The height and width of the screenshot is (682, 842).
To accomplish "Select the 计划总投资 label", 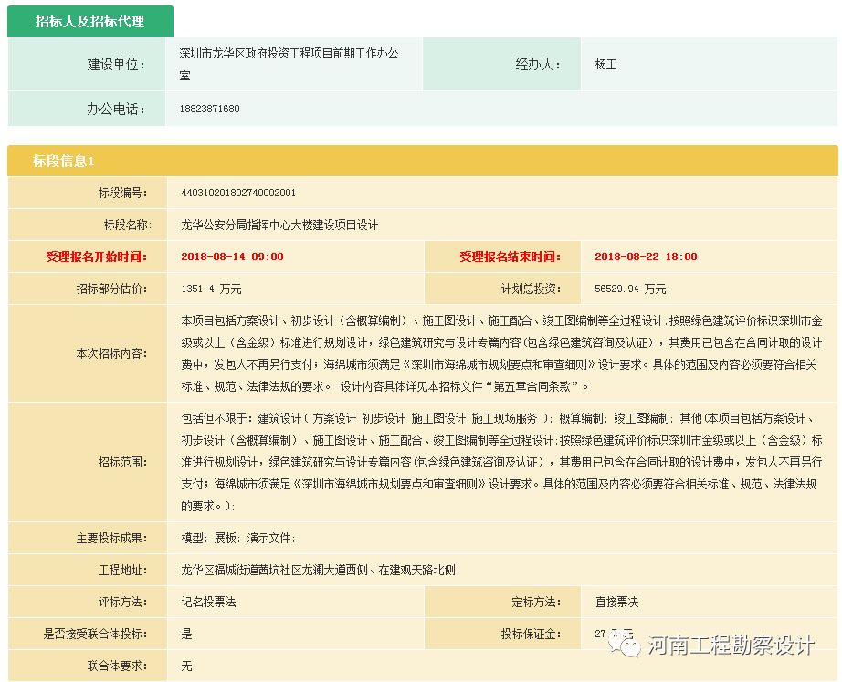I will tap(531, 289).
